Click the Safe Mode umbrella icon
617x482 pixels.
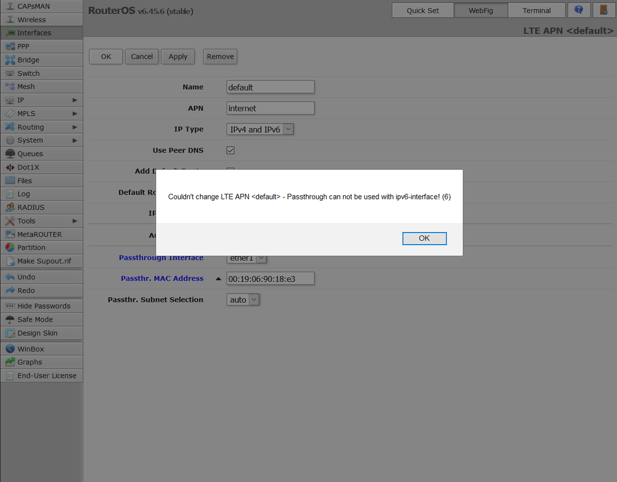click(10, 319)
